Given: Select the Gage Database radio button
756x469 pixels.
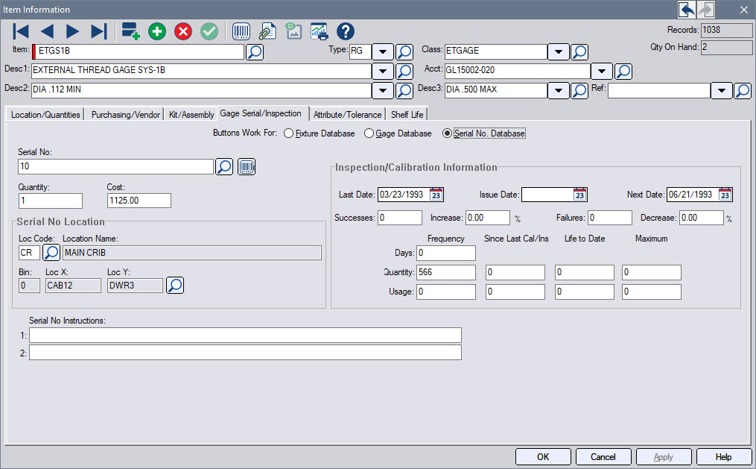Looking at the screenshot, I should (368, 133).
